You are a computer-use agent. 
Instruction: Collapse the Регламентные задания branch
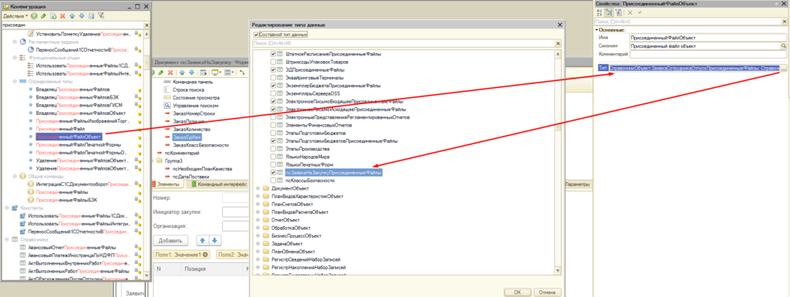tap(14, 42)
